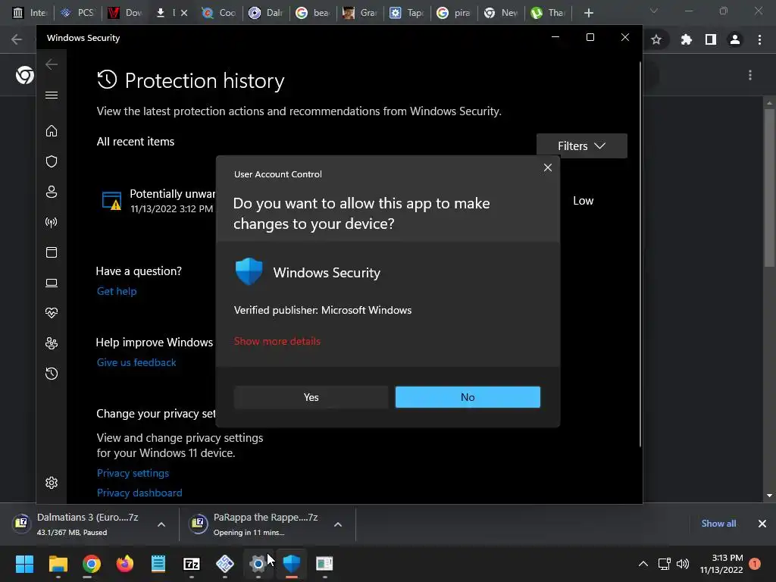The height and width of the screenshot is (582, 776).
Task: Expand PaRappa the Rapper download options chevron
Action: tap(338, 524)
